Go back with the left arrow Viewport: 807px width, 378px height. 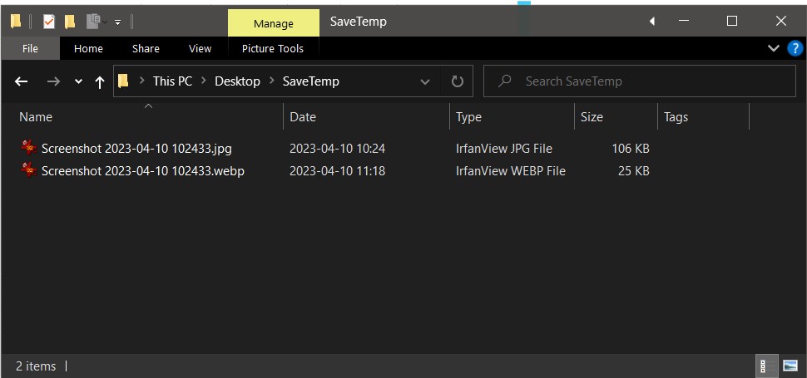coord(22,81)
